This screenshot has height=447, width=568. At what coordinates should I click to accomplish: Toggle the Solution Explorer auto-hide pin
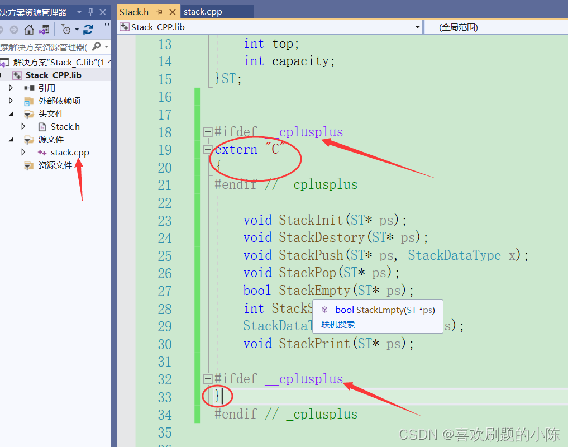[90, 12]
